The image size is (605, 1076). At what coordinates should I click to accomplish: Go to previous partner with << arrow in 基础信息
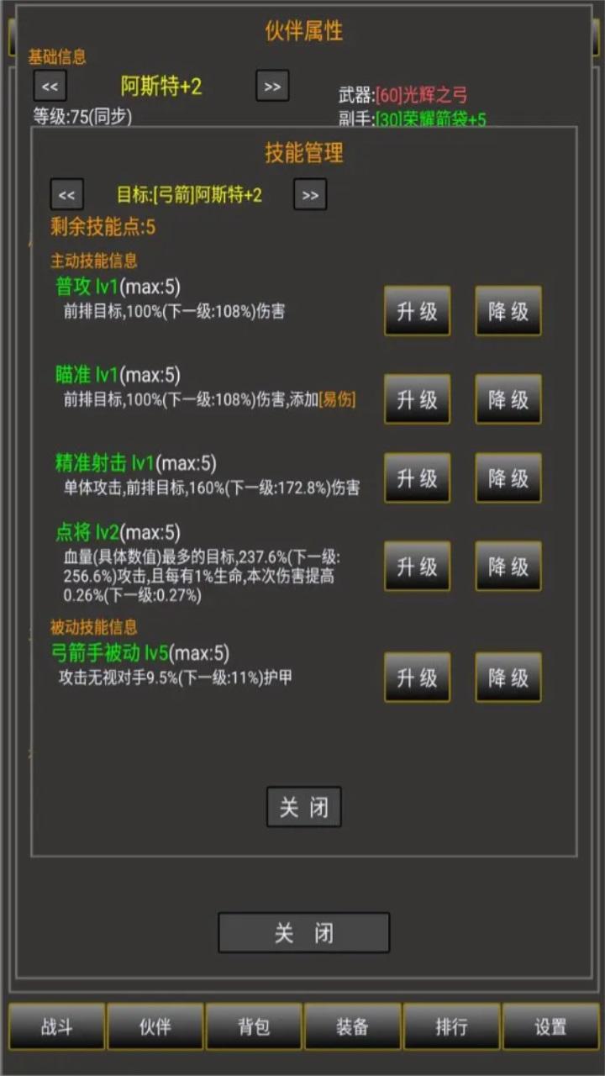pyautogui.click(x=50, y=86)
